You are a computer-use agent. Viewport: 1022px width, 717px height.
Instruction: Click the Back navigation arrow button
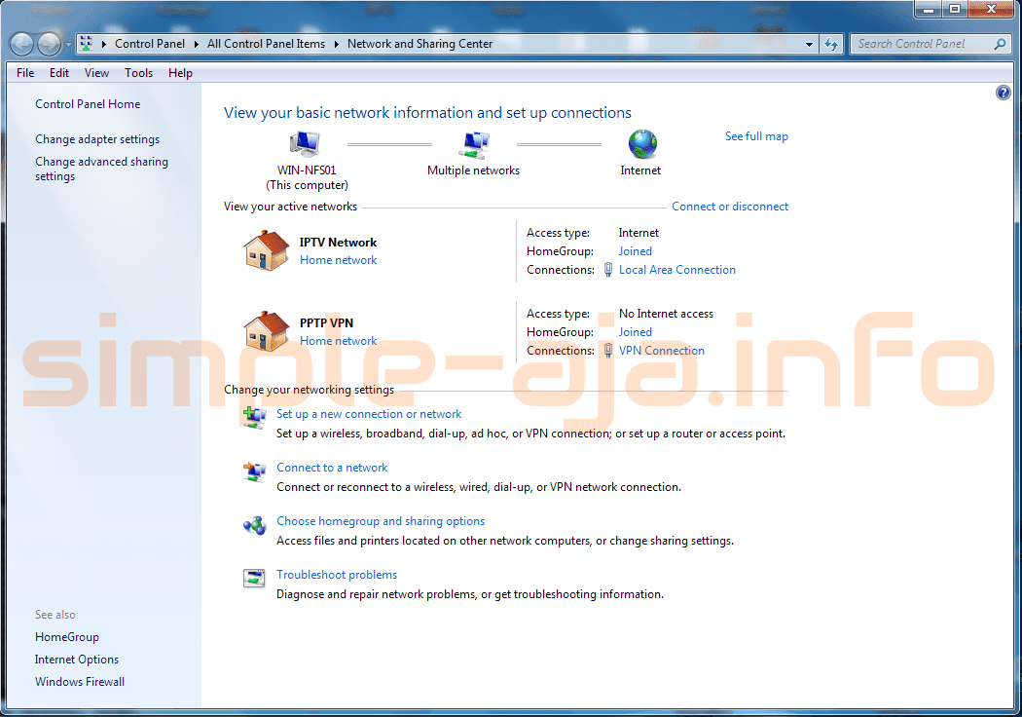(x=21, y=45)
